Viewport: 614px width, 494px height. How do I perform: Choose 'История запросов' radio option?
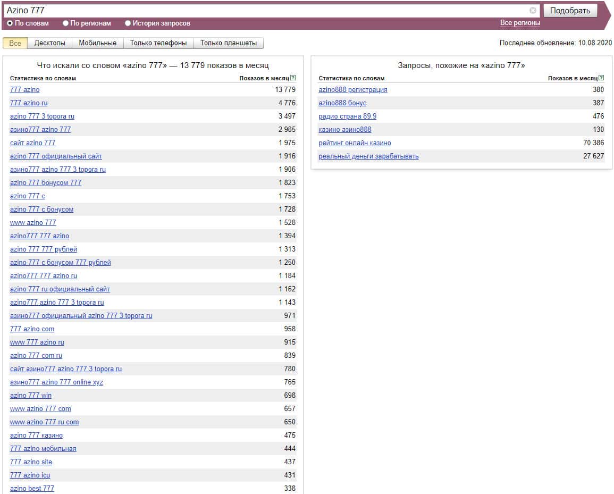tap(128, 23)
